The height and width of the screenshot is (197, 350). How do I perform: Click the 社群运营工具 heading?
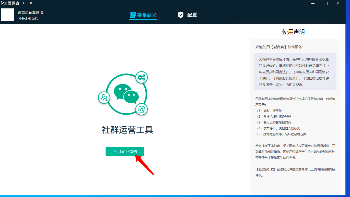click(127, 130)
